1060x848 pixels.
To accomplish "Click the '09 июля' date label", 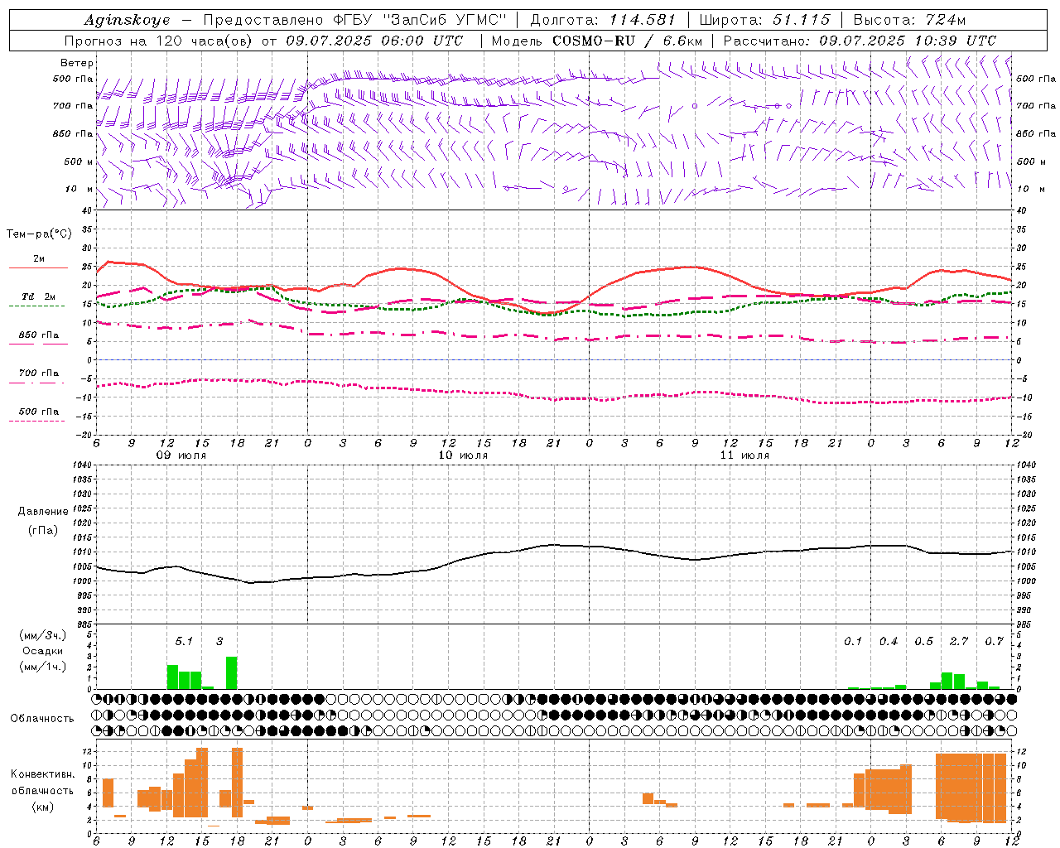I will point(182,455).
